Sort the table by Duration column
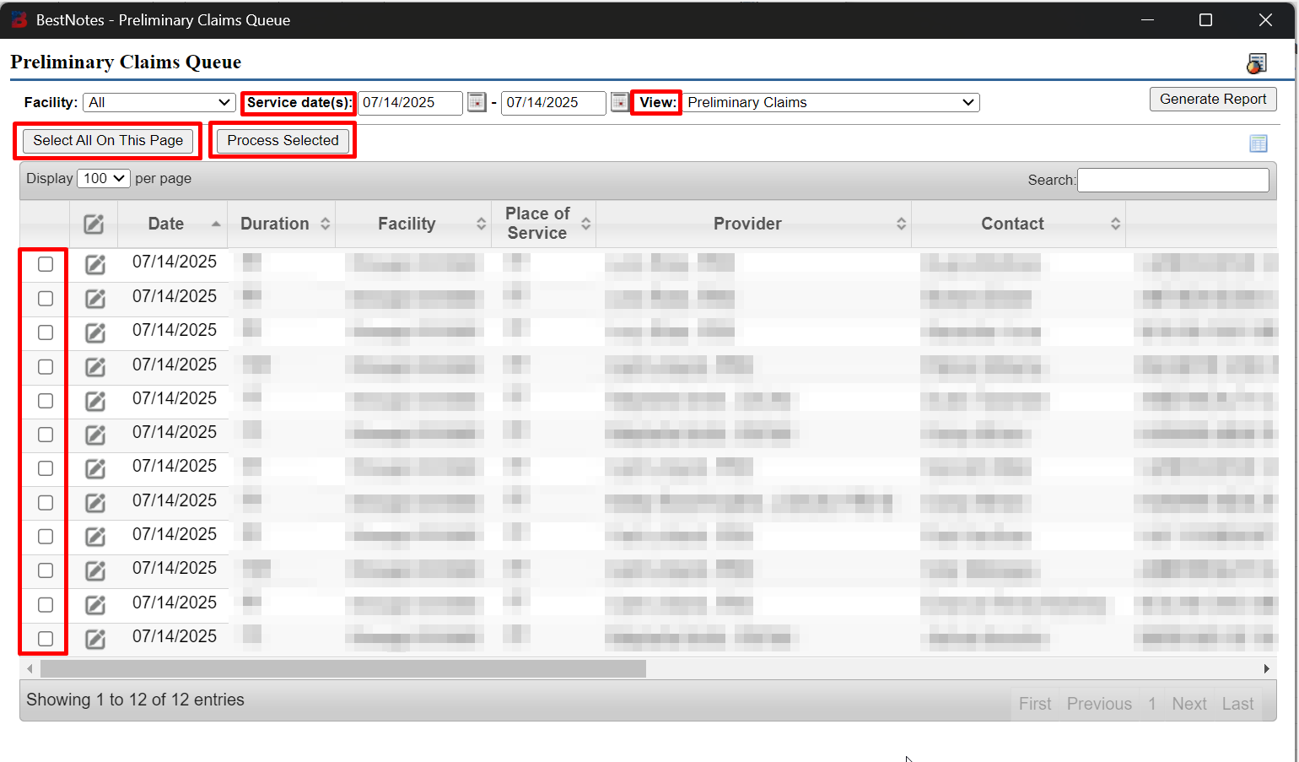The image size is (1299, 762). [282, 224]
